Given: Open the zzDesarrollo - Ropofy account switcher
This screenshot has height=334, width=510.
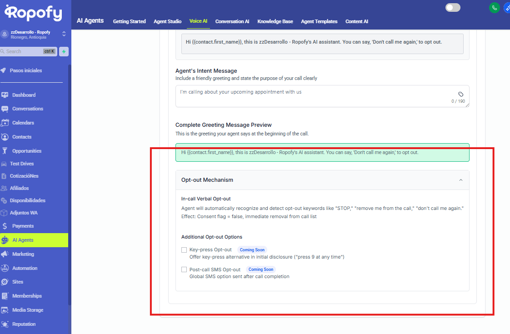Looking at the screenshot, I should (34, 35).
